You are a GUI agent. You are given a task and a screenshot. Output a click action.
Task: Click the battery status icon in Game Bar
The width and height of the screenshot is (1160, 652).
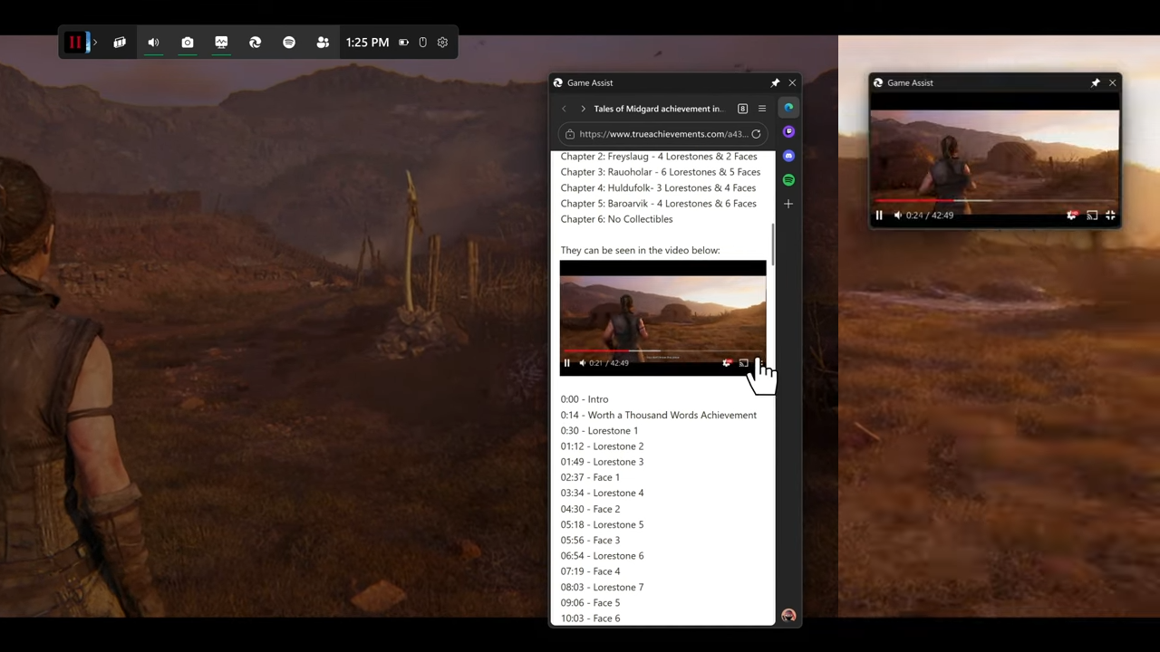point(403,43)
